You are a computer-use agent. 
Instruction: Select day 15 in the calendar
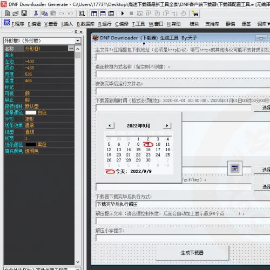point(138,150)
